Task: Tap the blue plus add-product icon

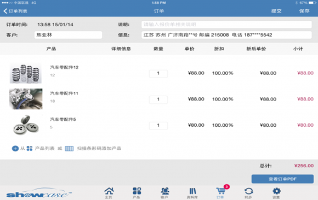Action: tap(15, 149)
